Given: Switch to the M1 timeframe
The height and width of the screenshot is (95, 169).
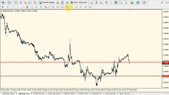Looking at the screenshot, I should (x=53, y=7).
